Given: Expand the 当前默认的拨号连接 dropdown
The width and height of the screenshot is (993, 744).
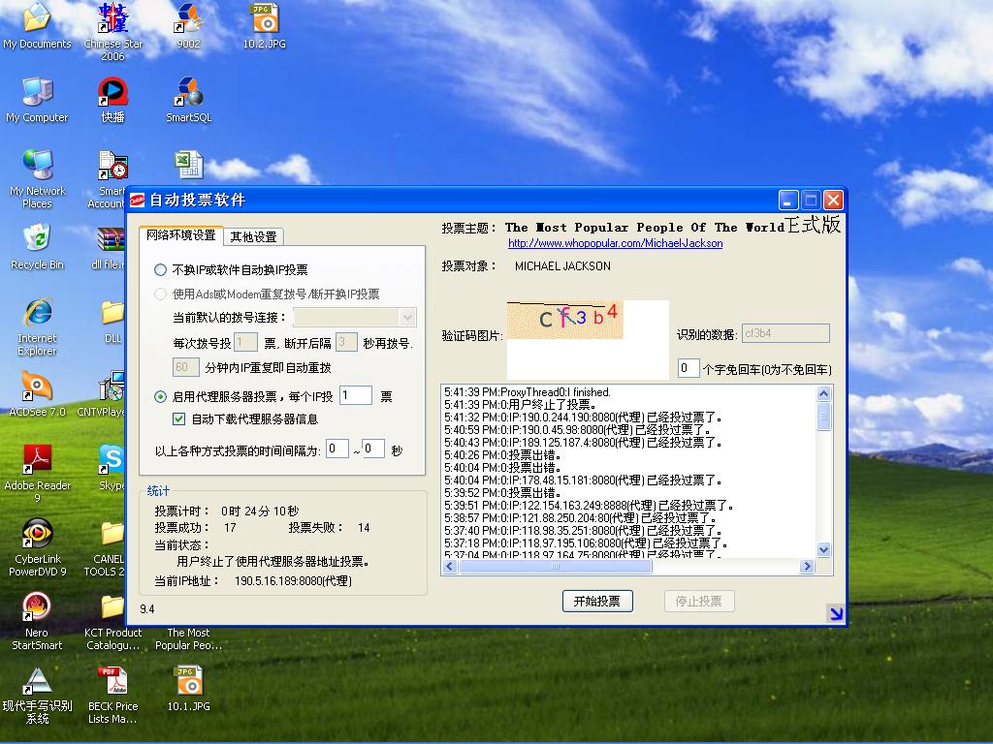Looking at the screenshot, I should 407,318.
